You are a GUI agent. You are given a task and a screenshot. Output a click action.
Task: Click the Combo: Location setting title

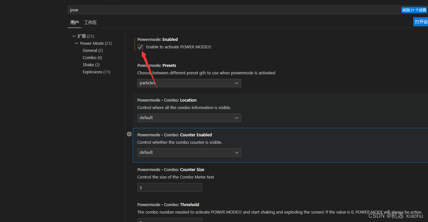(x=167, y=100)
